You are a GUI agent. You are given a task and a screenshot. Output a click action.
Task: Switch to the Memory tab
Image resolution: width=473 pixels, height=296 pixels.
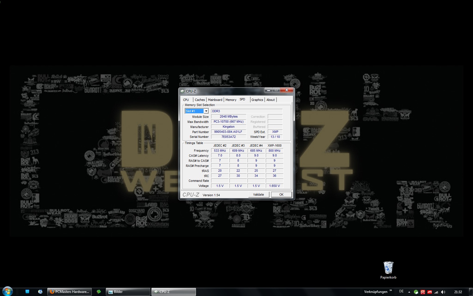(231, 100)
